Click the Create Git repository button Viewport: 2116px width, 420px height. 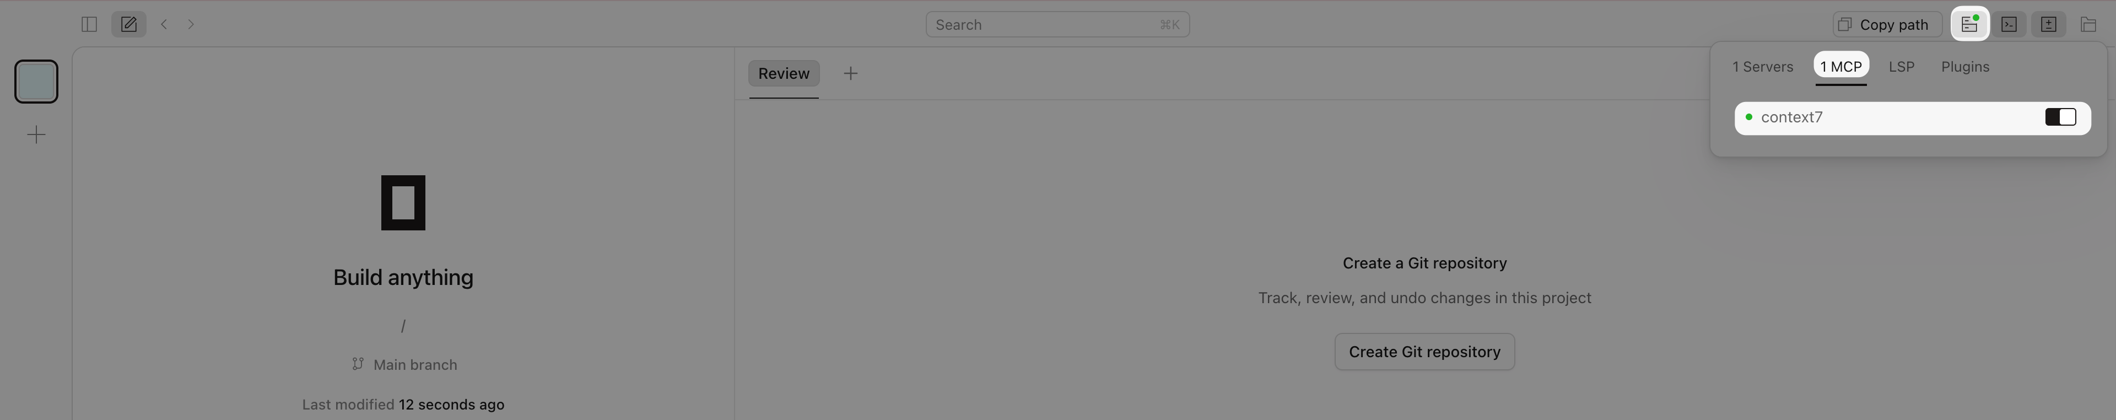coord(1424,352)
